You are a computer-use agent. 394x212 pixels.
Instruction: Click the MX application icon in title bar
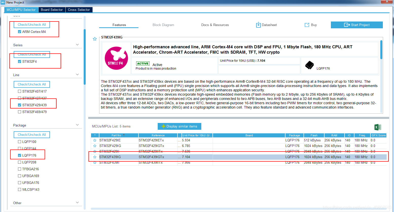coord(3,2)
